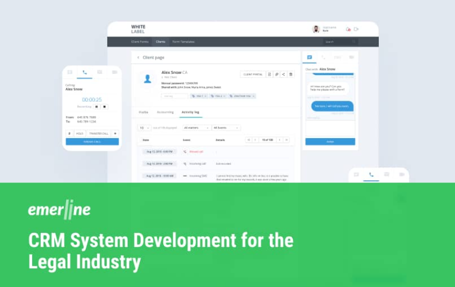This screenshot has height=287, width=455.
Task: Select video tab in right chat panel
Action: 351,57
